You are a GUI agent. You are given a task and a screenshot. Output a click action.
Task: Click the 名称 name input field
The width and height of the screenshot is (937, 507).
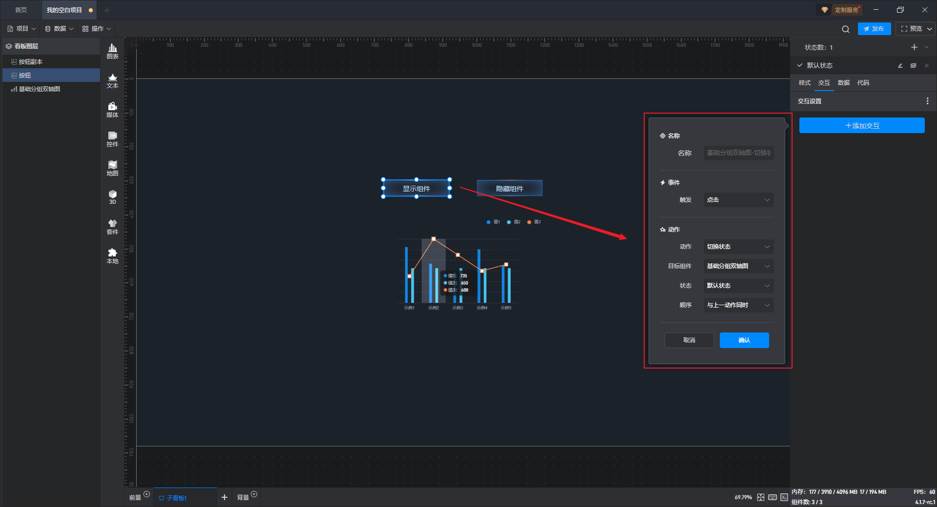point(738,153)
